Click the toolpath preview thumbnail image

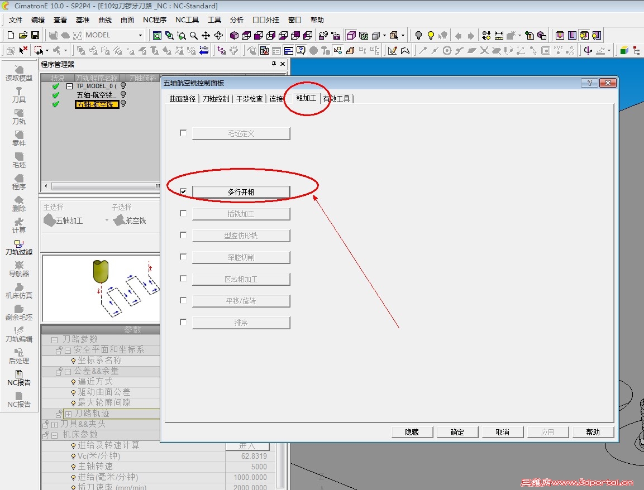(101, 289)
